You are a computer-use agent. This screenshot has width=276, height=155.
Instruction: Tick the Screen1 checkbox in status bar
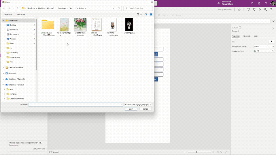click(51, 152)
